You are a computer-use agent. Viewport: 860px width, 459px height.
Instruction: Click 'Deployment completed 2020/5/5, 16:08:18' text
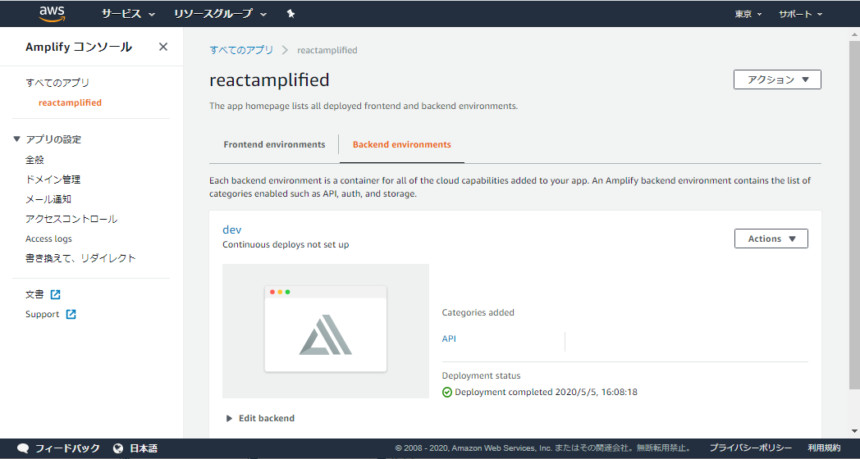tap(547, 392)
